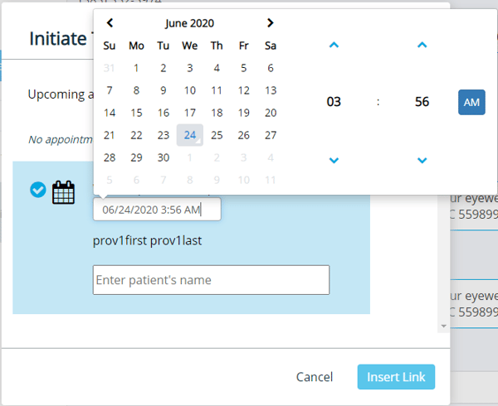Decrease the hour value with down arrow
The width and height of the screenshot is (498, 406).
click(334, 160)
